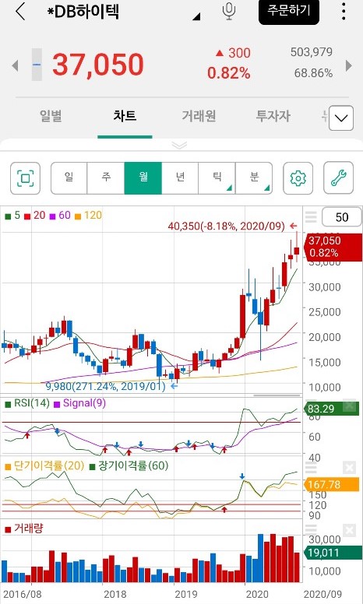363x604 pixels.
Task: Select the 주 weekly period
Action: [106, 178]
